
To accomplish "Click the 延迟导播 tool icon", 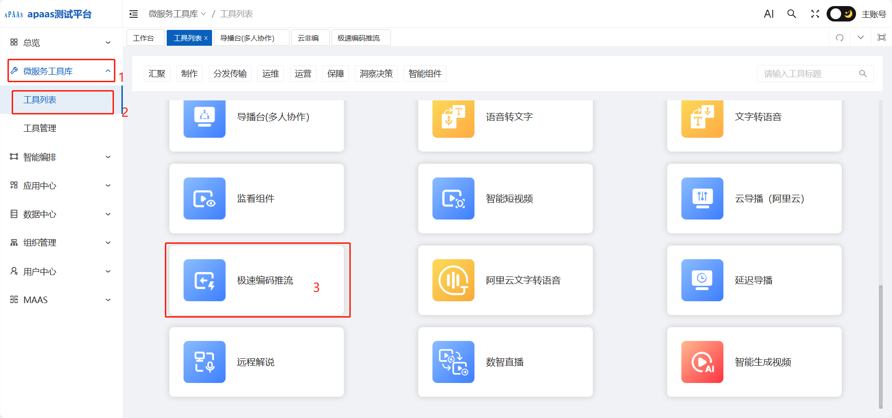I will coord(702,280).
